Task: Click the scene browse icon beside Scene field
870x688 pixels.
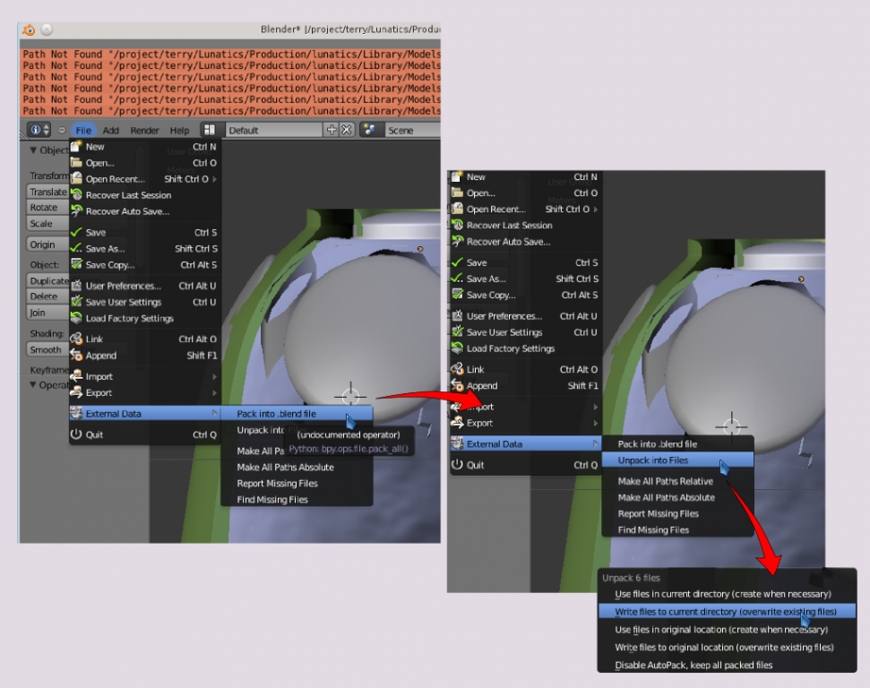Action: click(369, 130)
